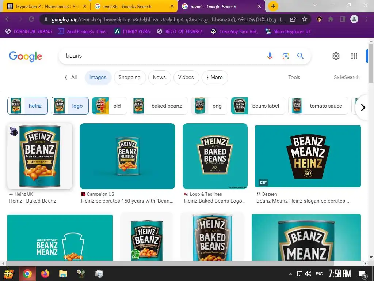Open File Explorer from the taskbar

click(63, 274)
